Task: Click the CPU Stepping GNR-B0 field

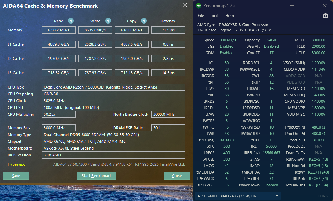Action: [114, 94]
